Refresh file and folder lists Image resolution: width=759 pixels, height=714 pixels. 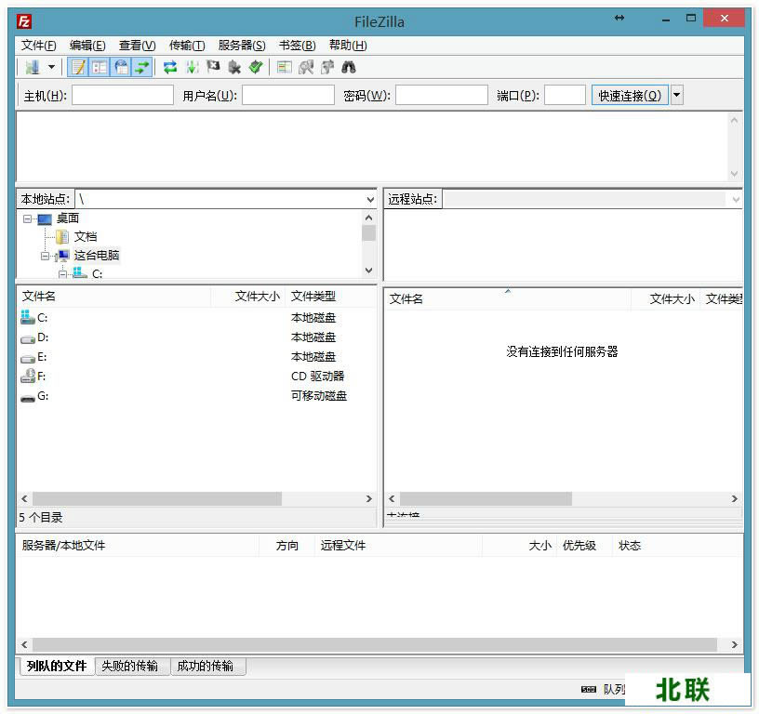point(170,67)
